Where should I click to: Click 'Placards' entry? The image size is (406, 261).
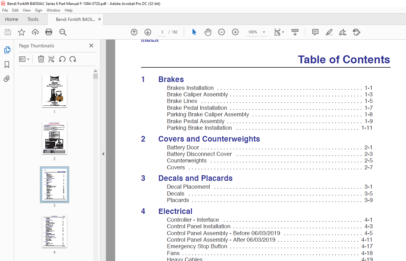coord(178,200)
